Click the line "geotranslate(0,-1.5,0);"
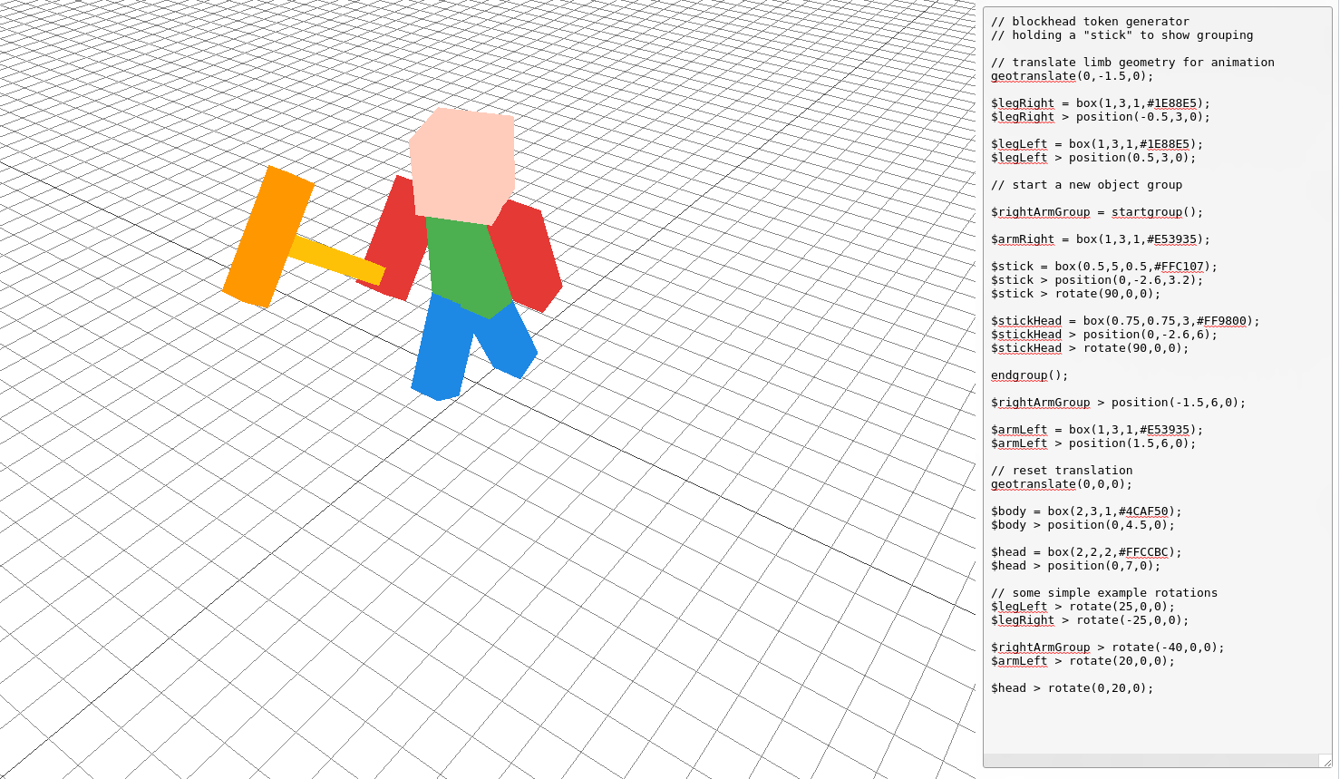The image size is (1340, 779). 1073,76
